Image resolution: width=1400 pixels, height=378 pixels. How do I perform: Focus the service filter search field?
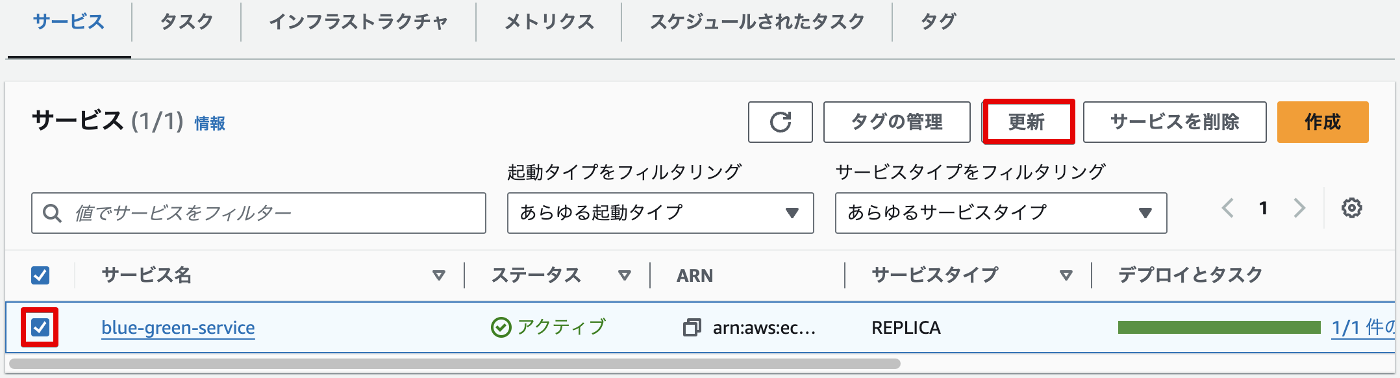click(258, 213)
